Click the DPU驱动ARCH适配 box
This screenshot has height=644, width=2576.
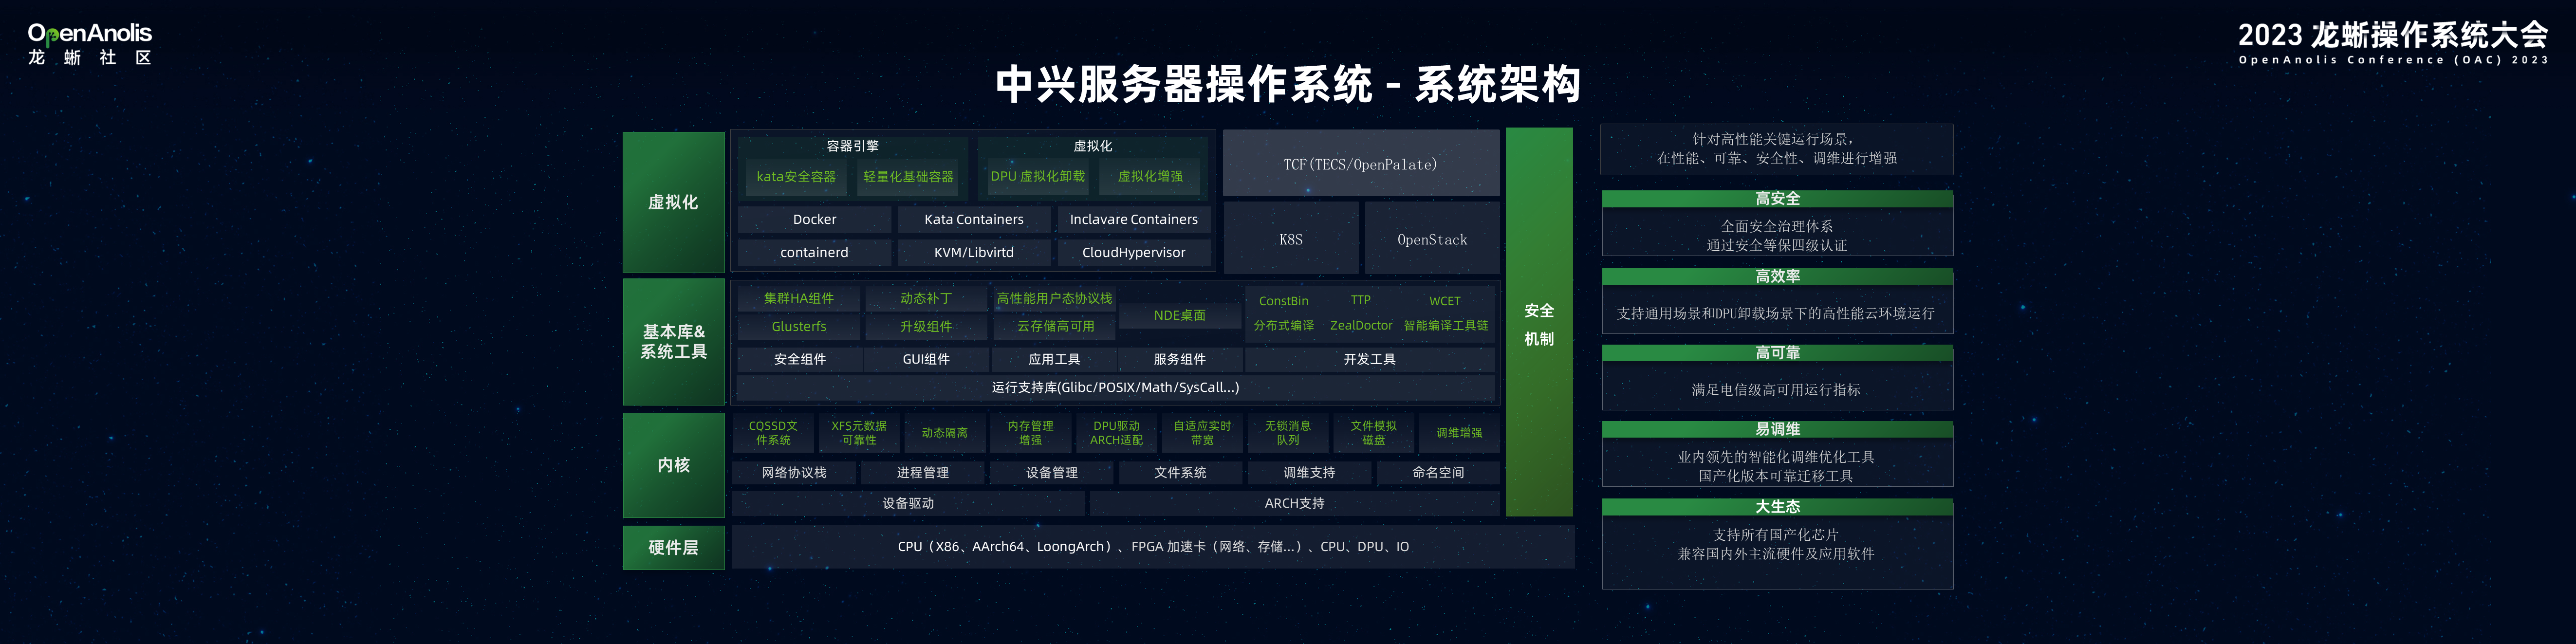pos(1116,433)
